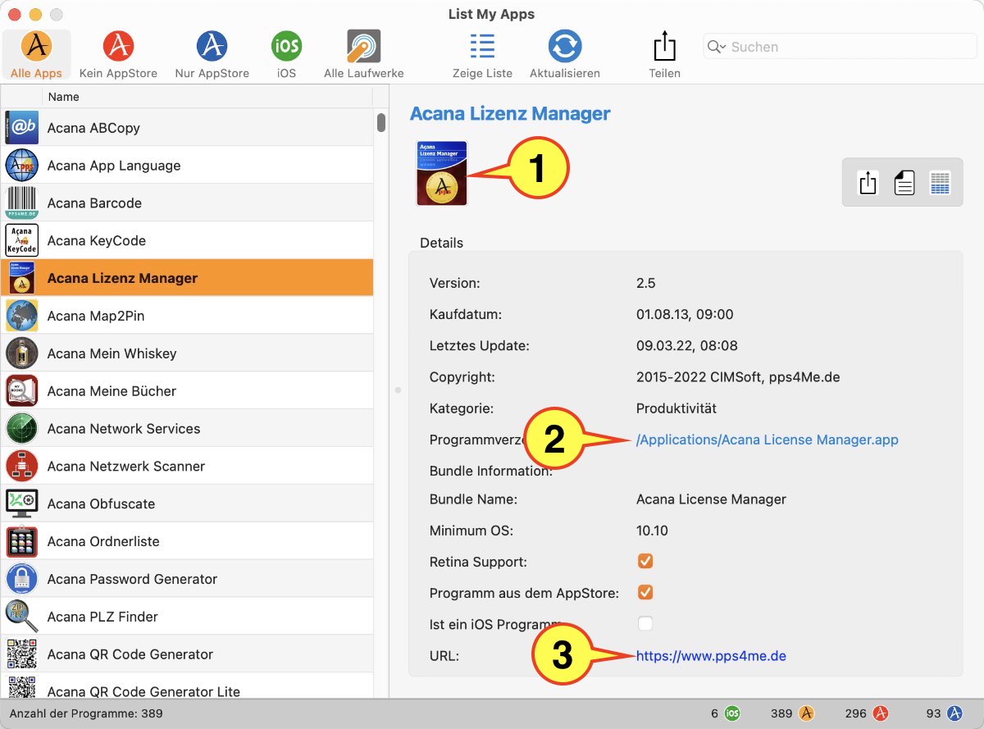Select Acana PLZ Finder entry
Screen dimensions: 984x729
[102, 617]
